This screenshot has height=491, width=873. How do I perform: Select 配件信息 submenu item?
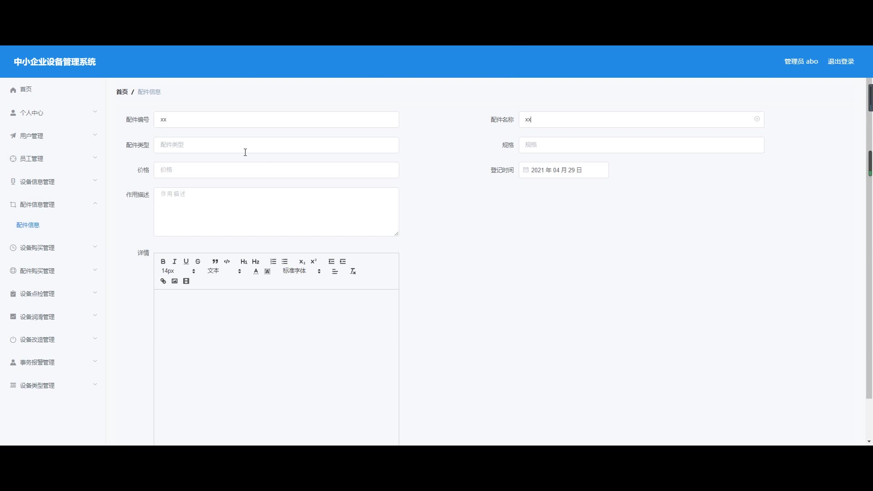[28, 225]
